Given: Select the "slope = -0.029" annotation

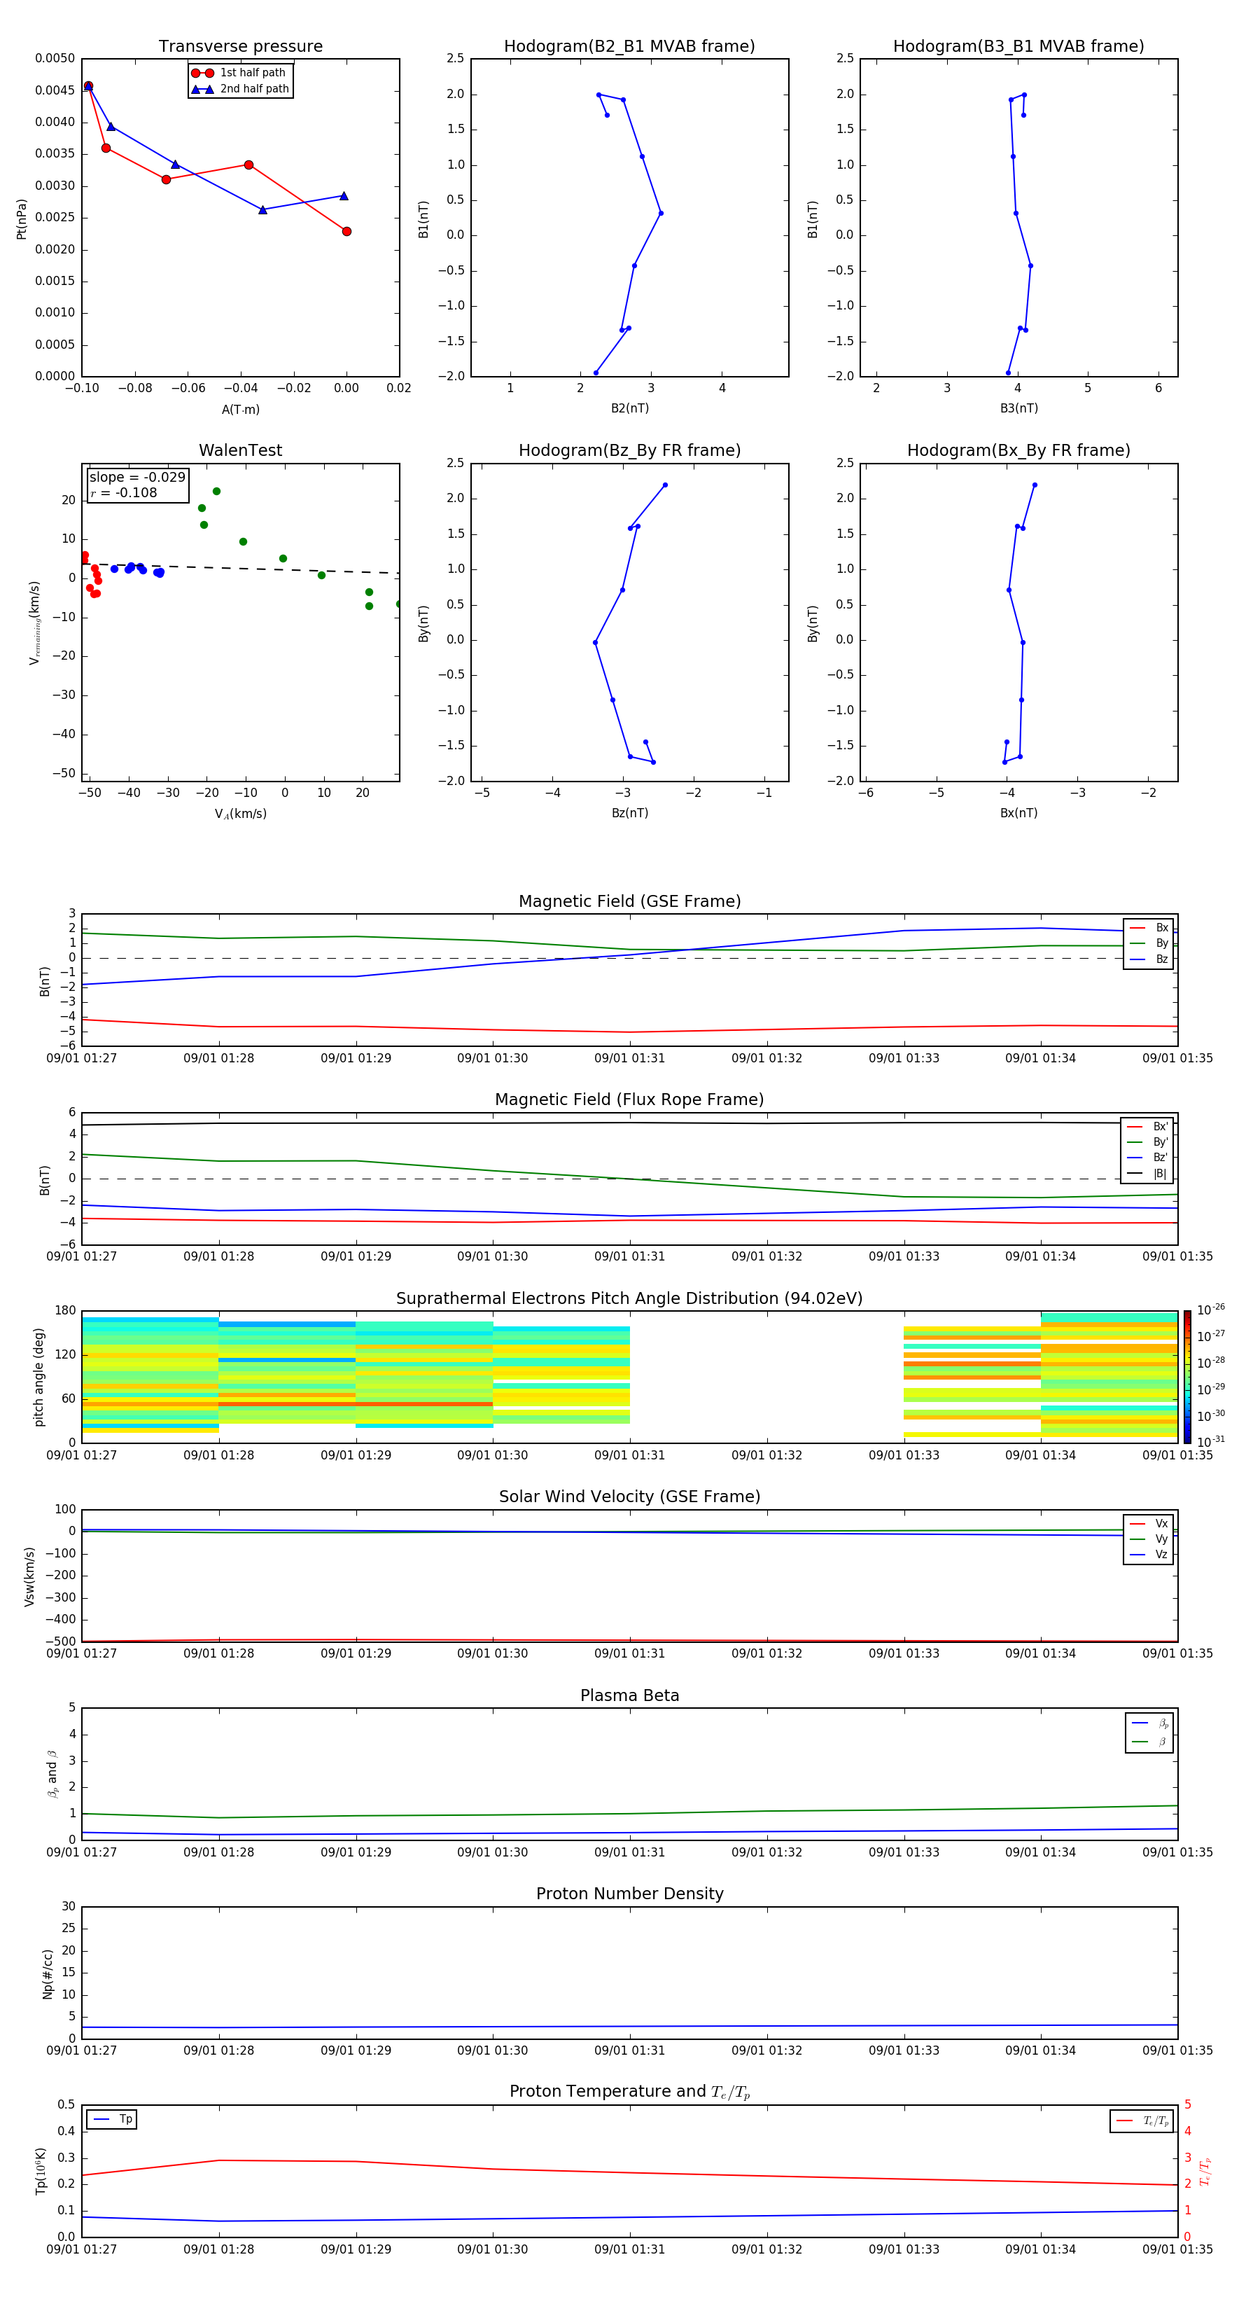Looking at the screenshot, I should 137,478.
